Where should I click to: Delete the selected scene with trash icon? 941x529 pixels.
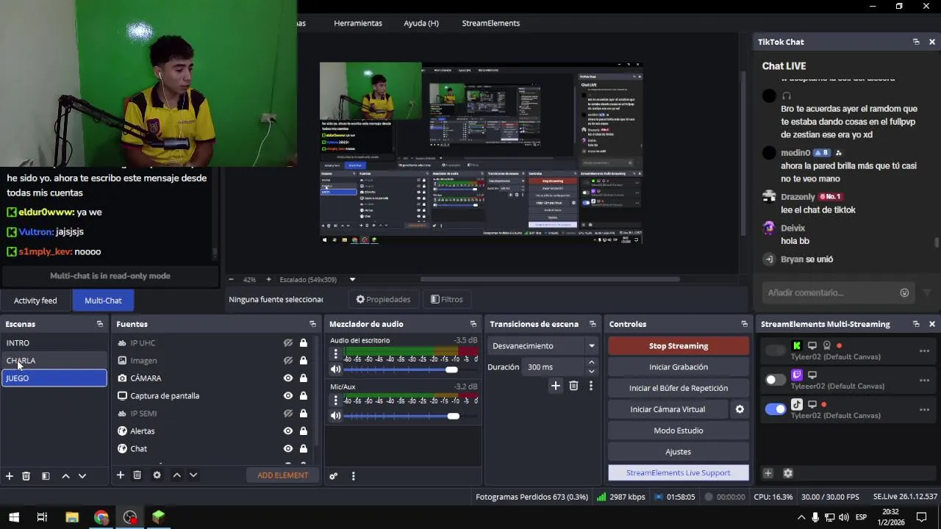tap(26, 476)
